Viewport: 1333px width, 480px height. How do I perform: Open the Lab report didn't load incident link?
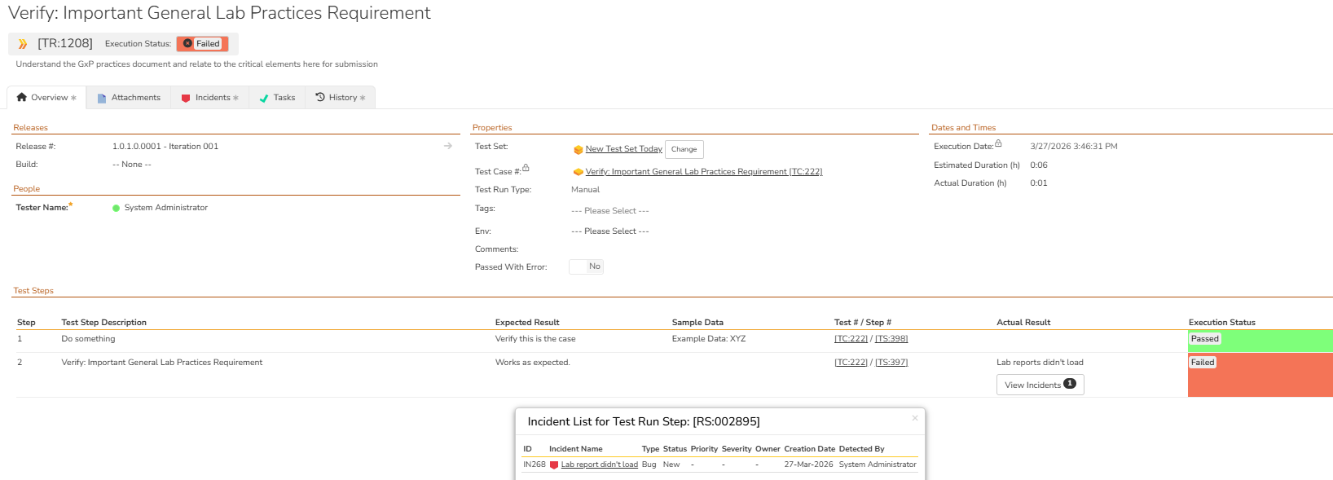[599, 465]
